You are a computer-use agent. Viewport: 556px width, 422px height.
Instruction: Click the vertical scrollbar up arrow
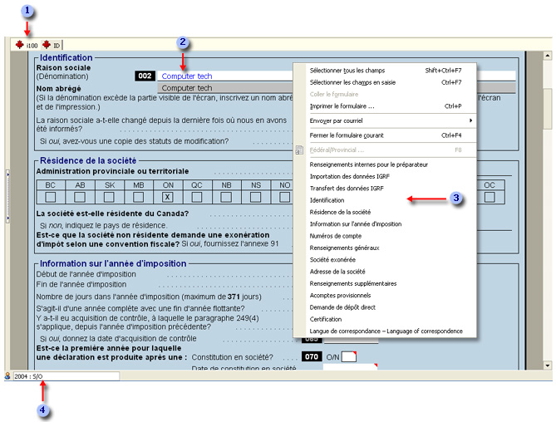pyautogui.click(x=548, y=56)
